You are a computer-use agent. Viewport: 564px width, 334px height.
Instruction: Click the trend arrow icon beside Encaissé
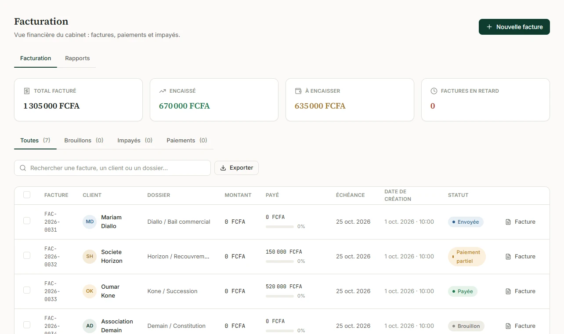pyautogui.click(x=163, y=91)
